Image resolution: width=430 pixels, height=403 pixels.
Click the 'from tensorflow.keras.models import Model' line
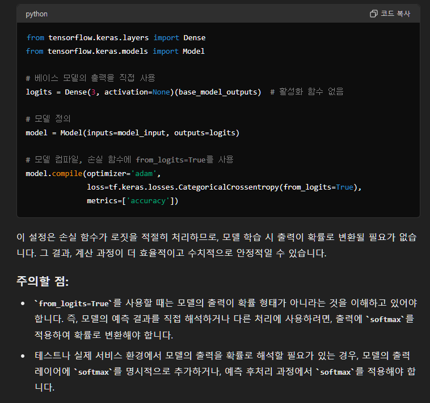115,51
